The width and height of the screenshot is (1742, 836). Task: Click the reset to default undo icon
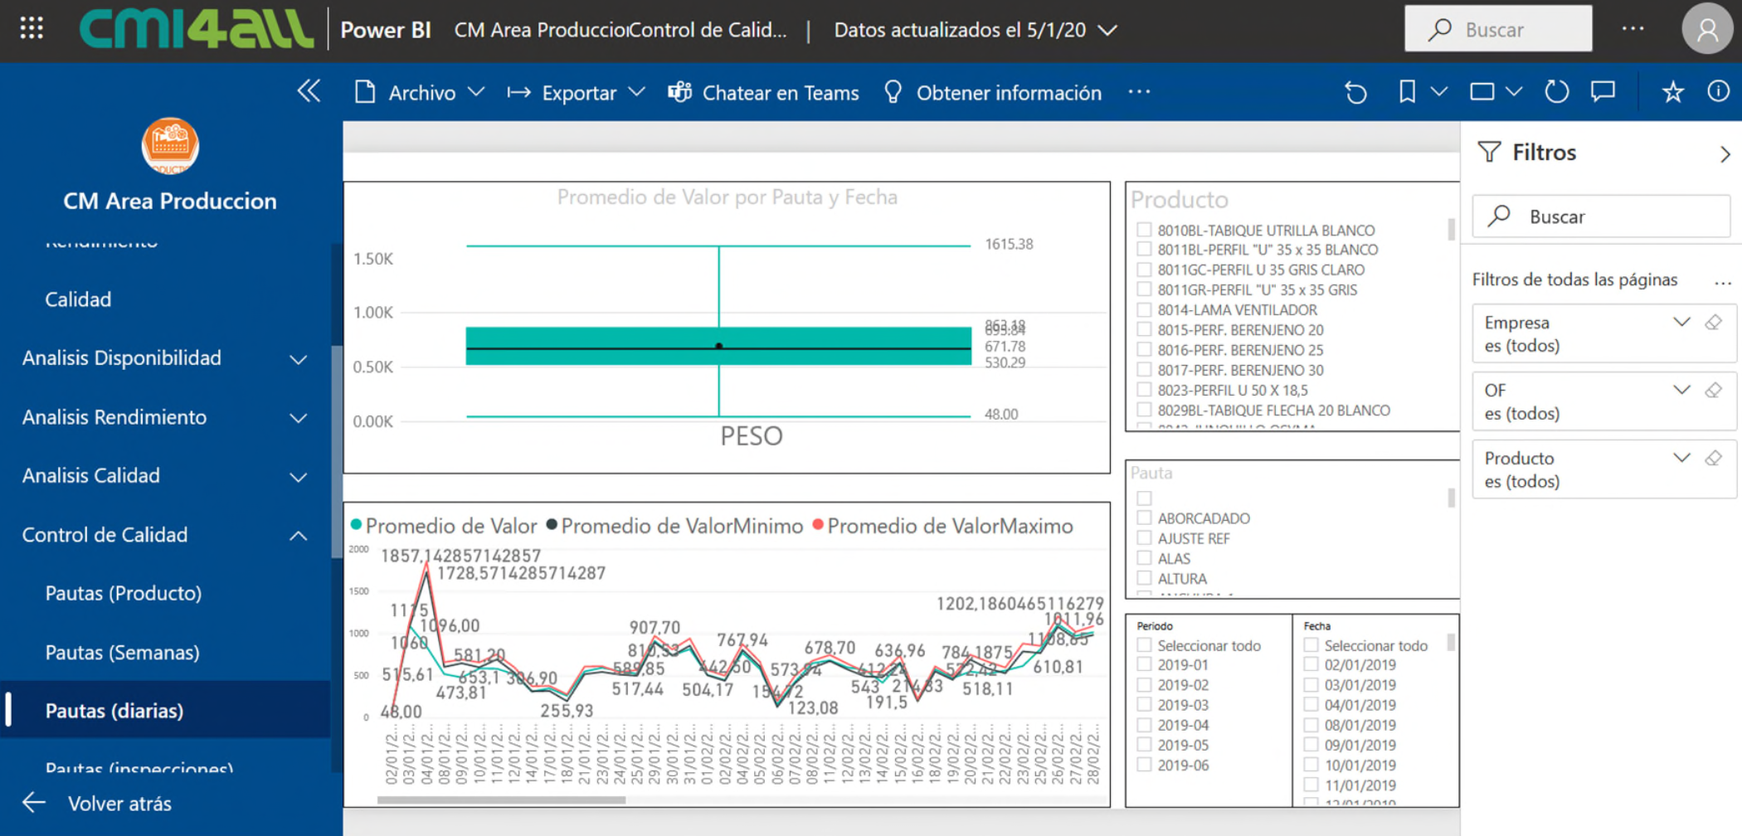[x=1355, y=92]
